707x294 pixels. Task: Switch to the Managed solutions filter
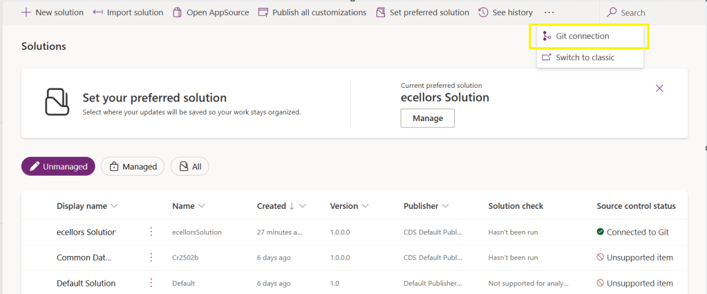[133, 166]
